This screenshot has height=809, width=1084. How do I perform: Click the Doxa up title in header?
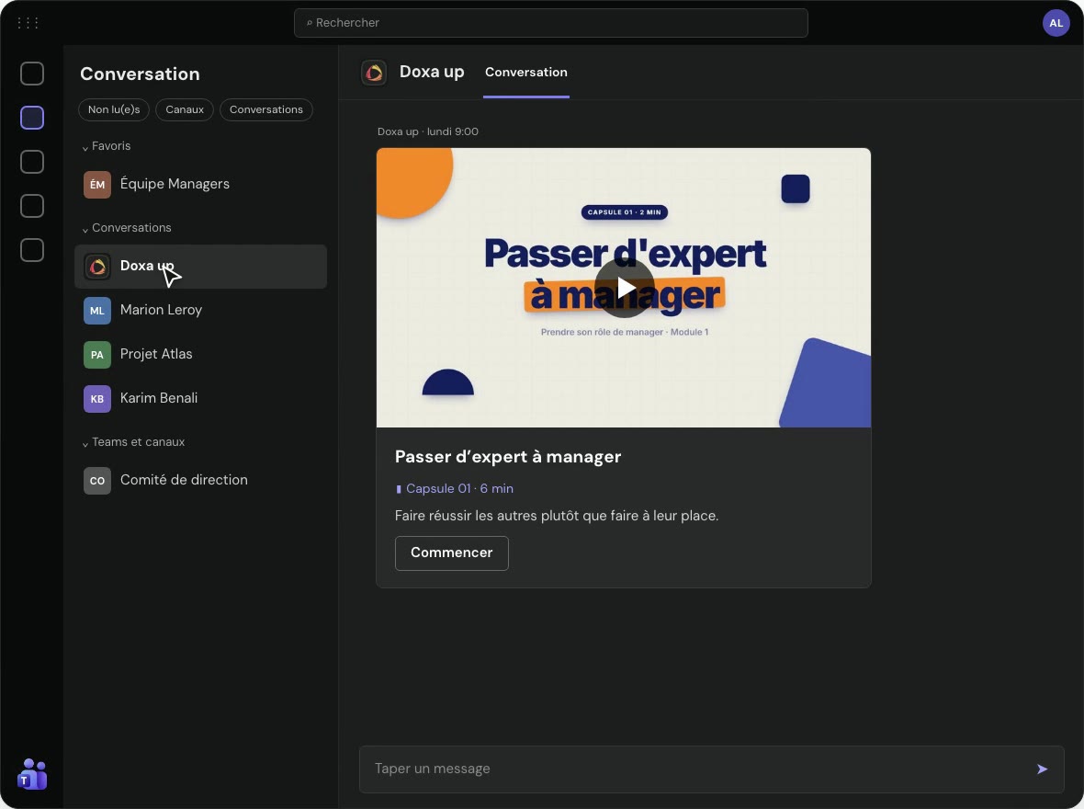432,72
